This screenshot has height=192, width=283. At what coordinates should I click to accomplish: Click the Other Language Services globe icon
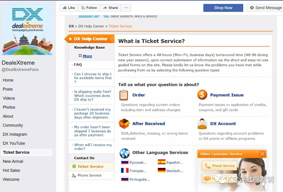click(125, 153)
